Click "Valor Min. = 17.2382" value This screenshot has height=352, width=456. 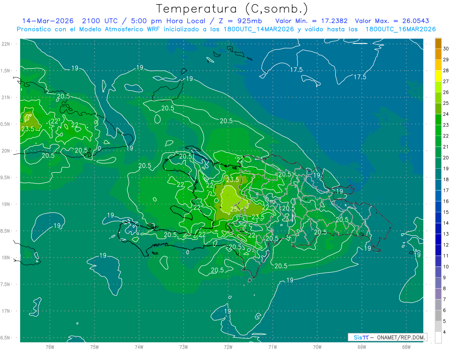(x=311, y=21)
